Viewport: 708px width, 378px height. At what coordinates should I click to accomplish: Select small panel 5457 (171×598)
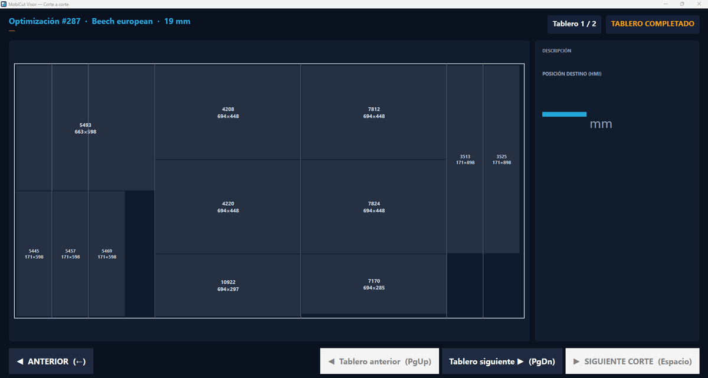70,254
